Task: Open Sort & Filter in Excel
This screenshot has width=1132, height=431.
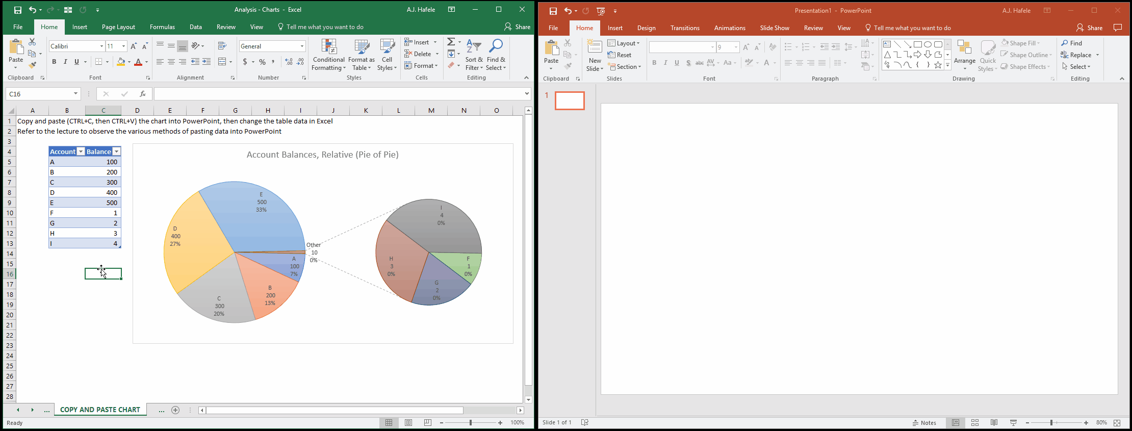Action: coord(474,55)
